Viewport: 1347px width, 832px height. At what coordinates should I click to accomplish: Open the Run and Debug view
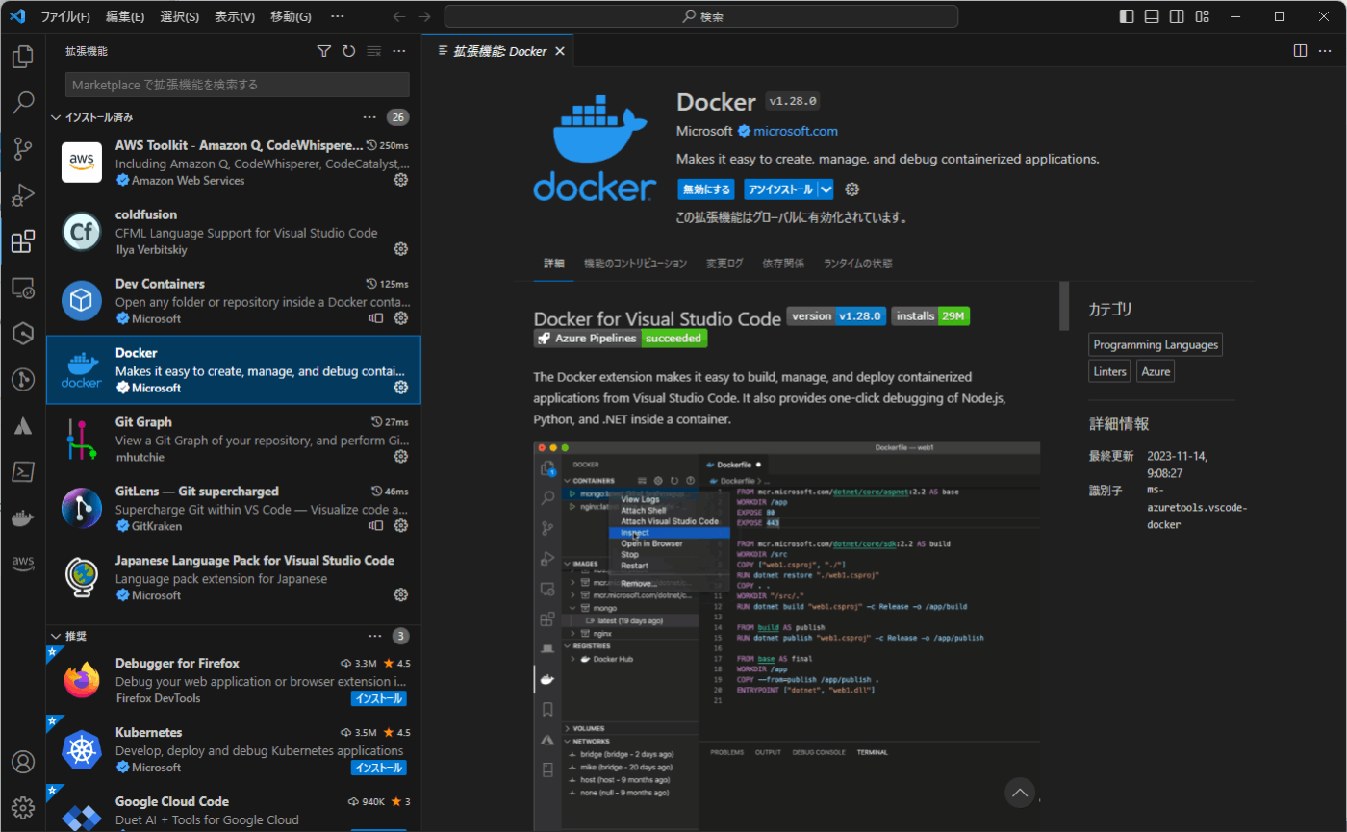click(x=23, y=194)
